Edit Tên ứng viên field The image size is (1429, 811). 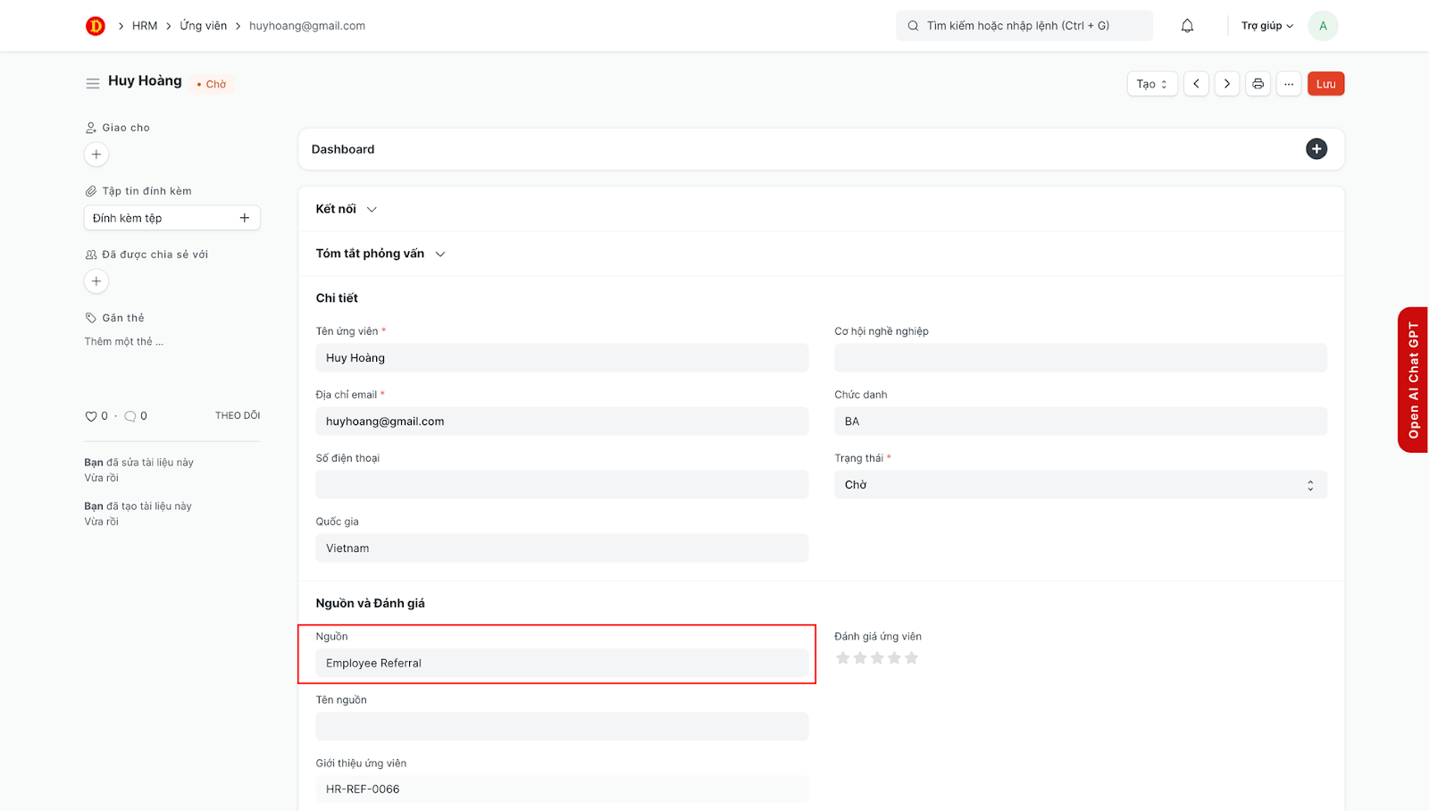pos(562,358)
